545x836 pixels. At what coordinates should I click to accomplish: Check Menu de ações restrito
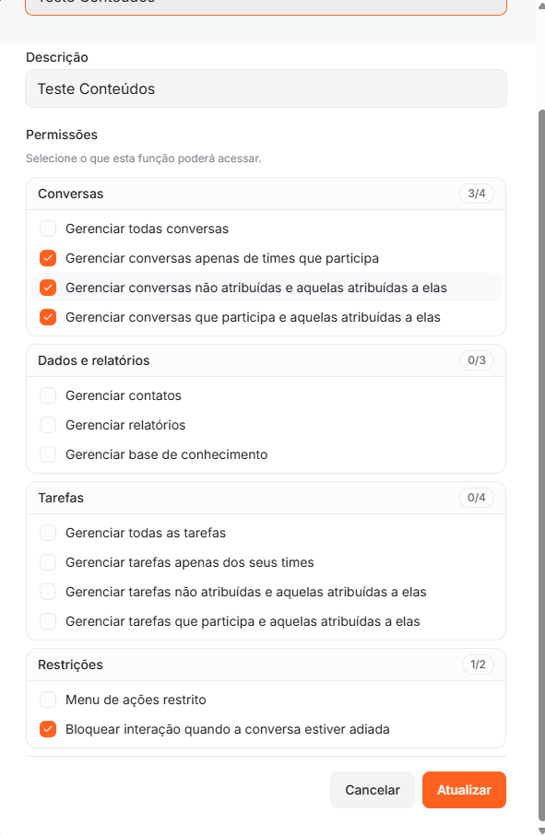pyautogui.click(x=48, y=700)
